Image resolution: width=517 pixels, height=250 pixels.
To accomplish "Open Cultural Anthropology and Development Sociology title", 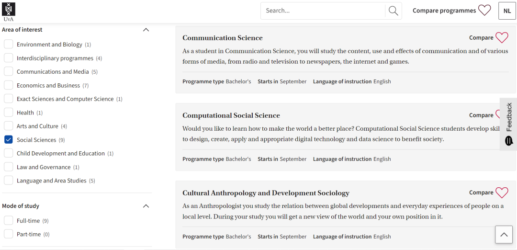I will [x=266, y=193].
